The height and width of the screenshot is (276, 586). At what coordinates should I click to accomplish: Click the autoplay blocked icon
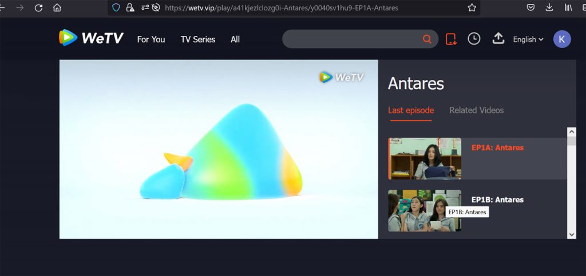point(156,7)
